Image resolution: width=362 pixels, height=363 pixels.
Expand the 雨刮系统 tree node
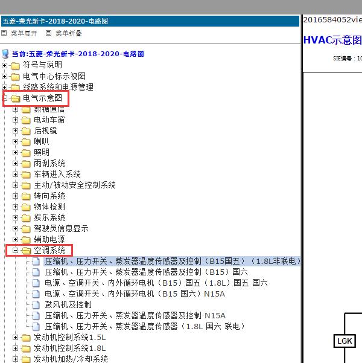(15, 164)
